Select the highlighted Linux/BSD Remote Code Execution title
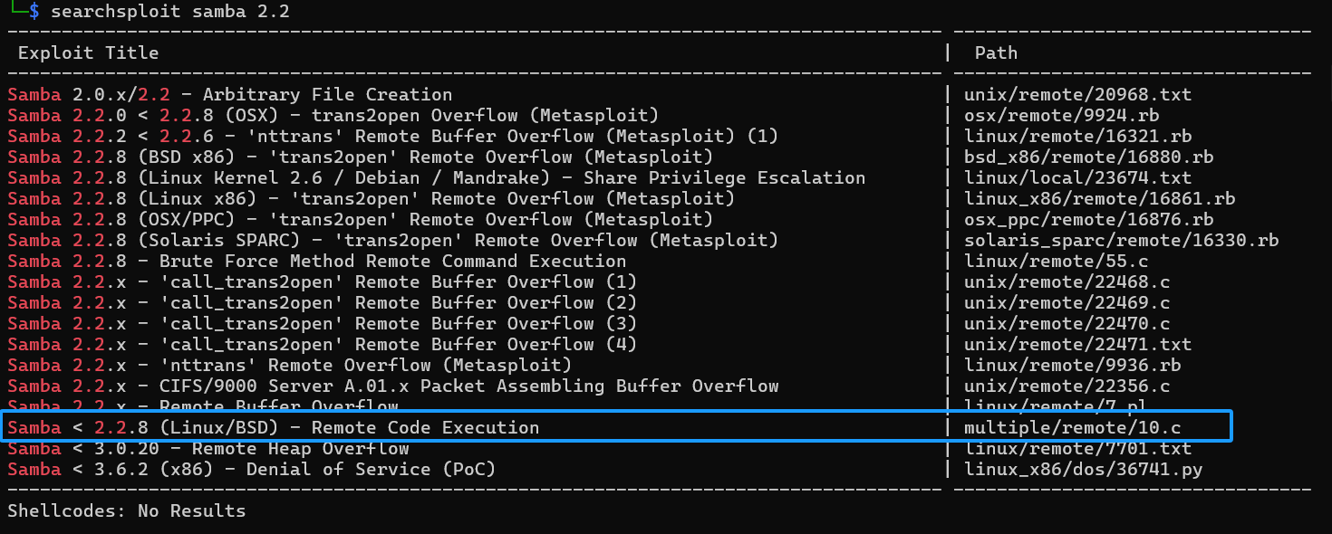 (273, 427)
